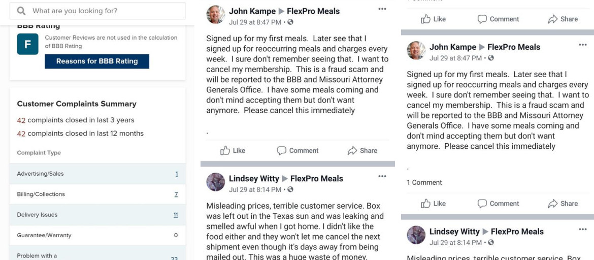The width and height of the screenshot is (594, 260).
Task: Click the F rating badge icon
Action: click(27, 44)
